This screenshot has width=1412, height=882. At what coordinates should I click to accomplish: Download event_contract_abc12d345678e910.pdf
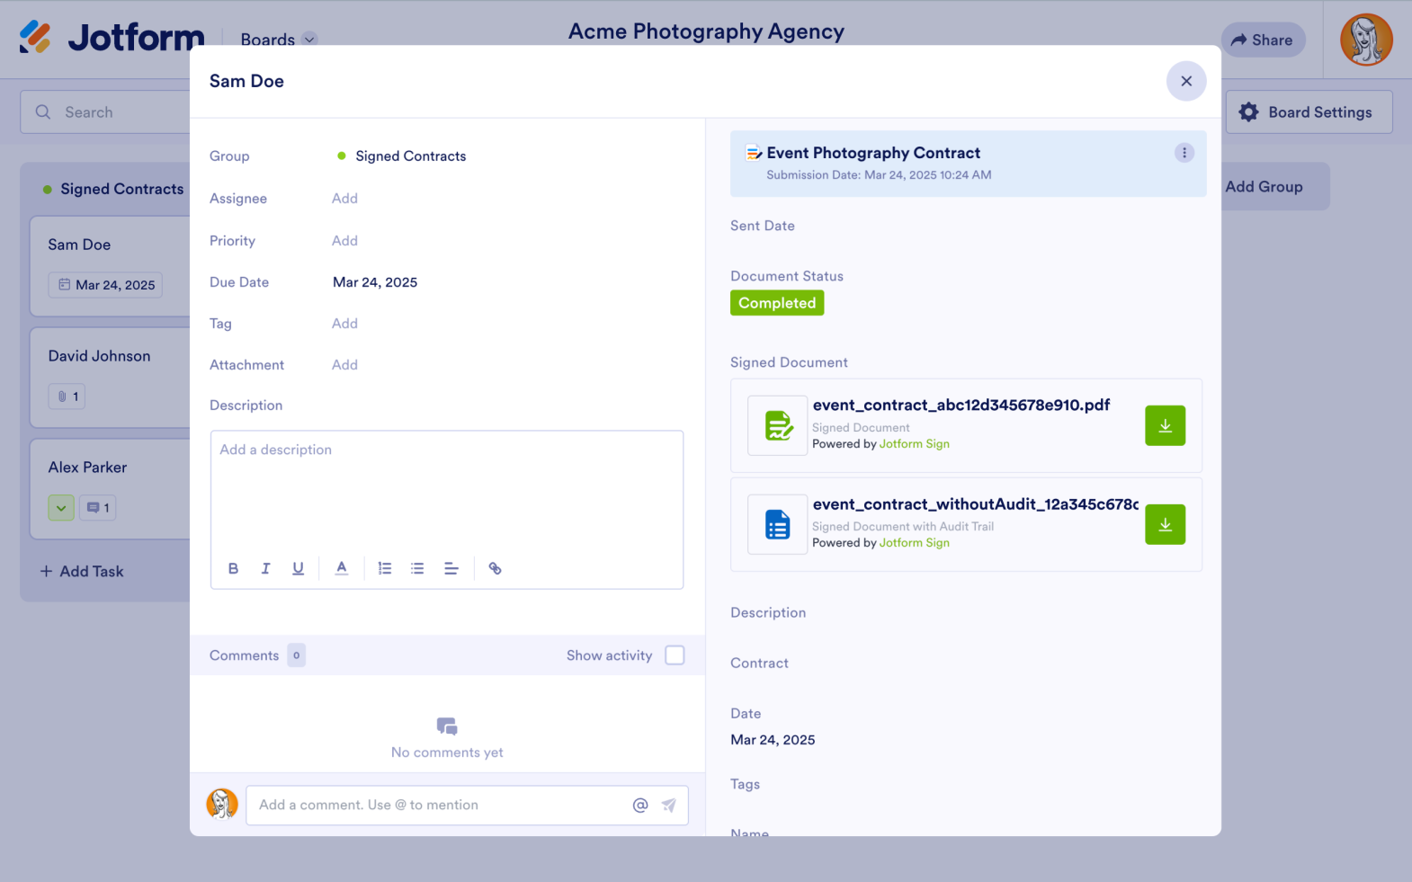(x=1165, y=426)
